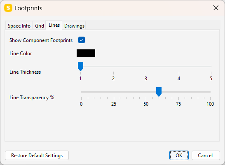Click the Line Thickness label

pos(25,72)
